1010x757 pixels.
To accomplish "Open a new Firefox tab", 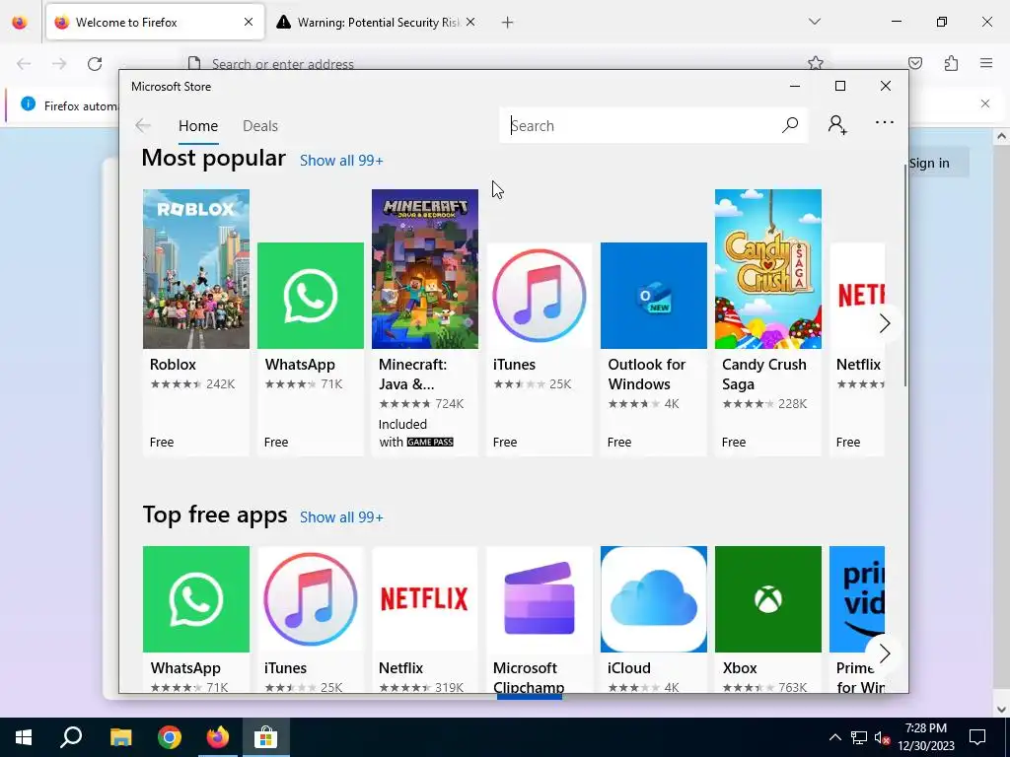I will pos(508,23).
